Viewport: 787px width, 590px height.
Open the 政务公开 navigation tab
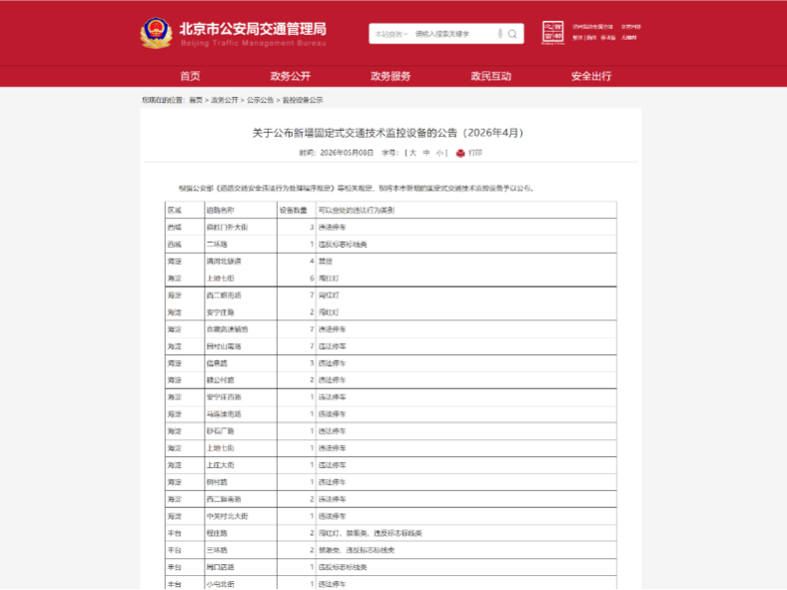pos(290,76)
